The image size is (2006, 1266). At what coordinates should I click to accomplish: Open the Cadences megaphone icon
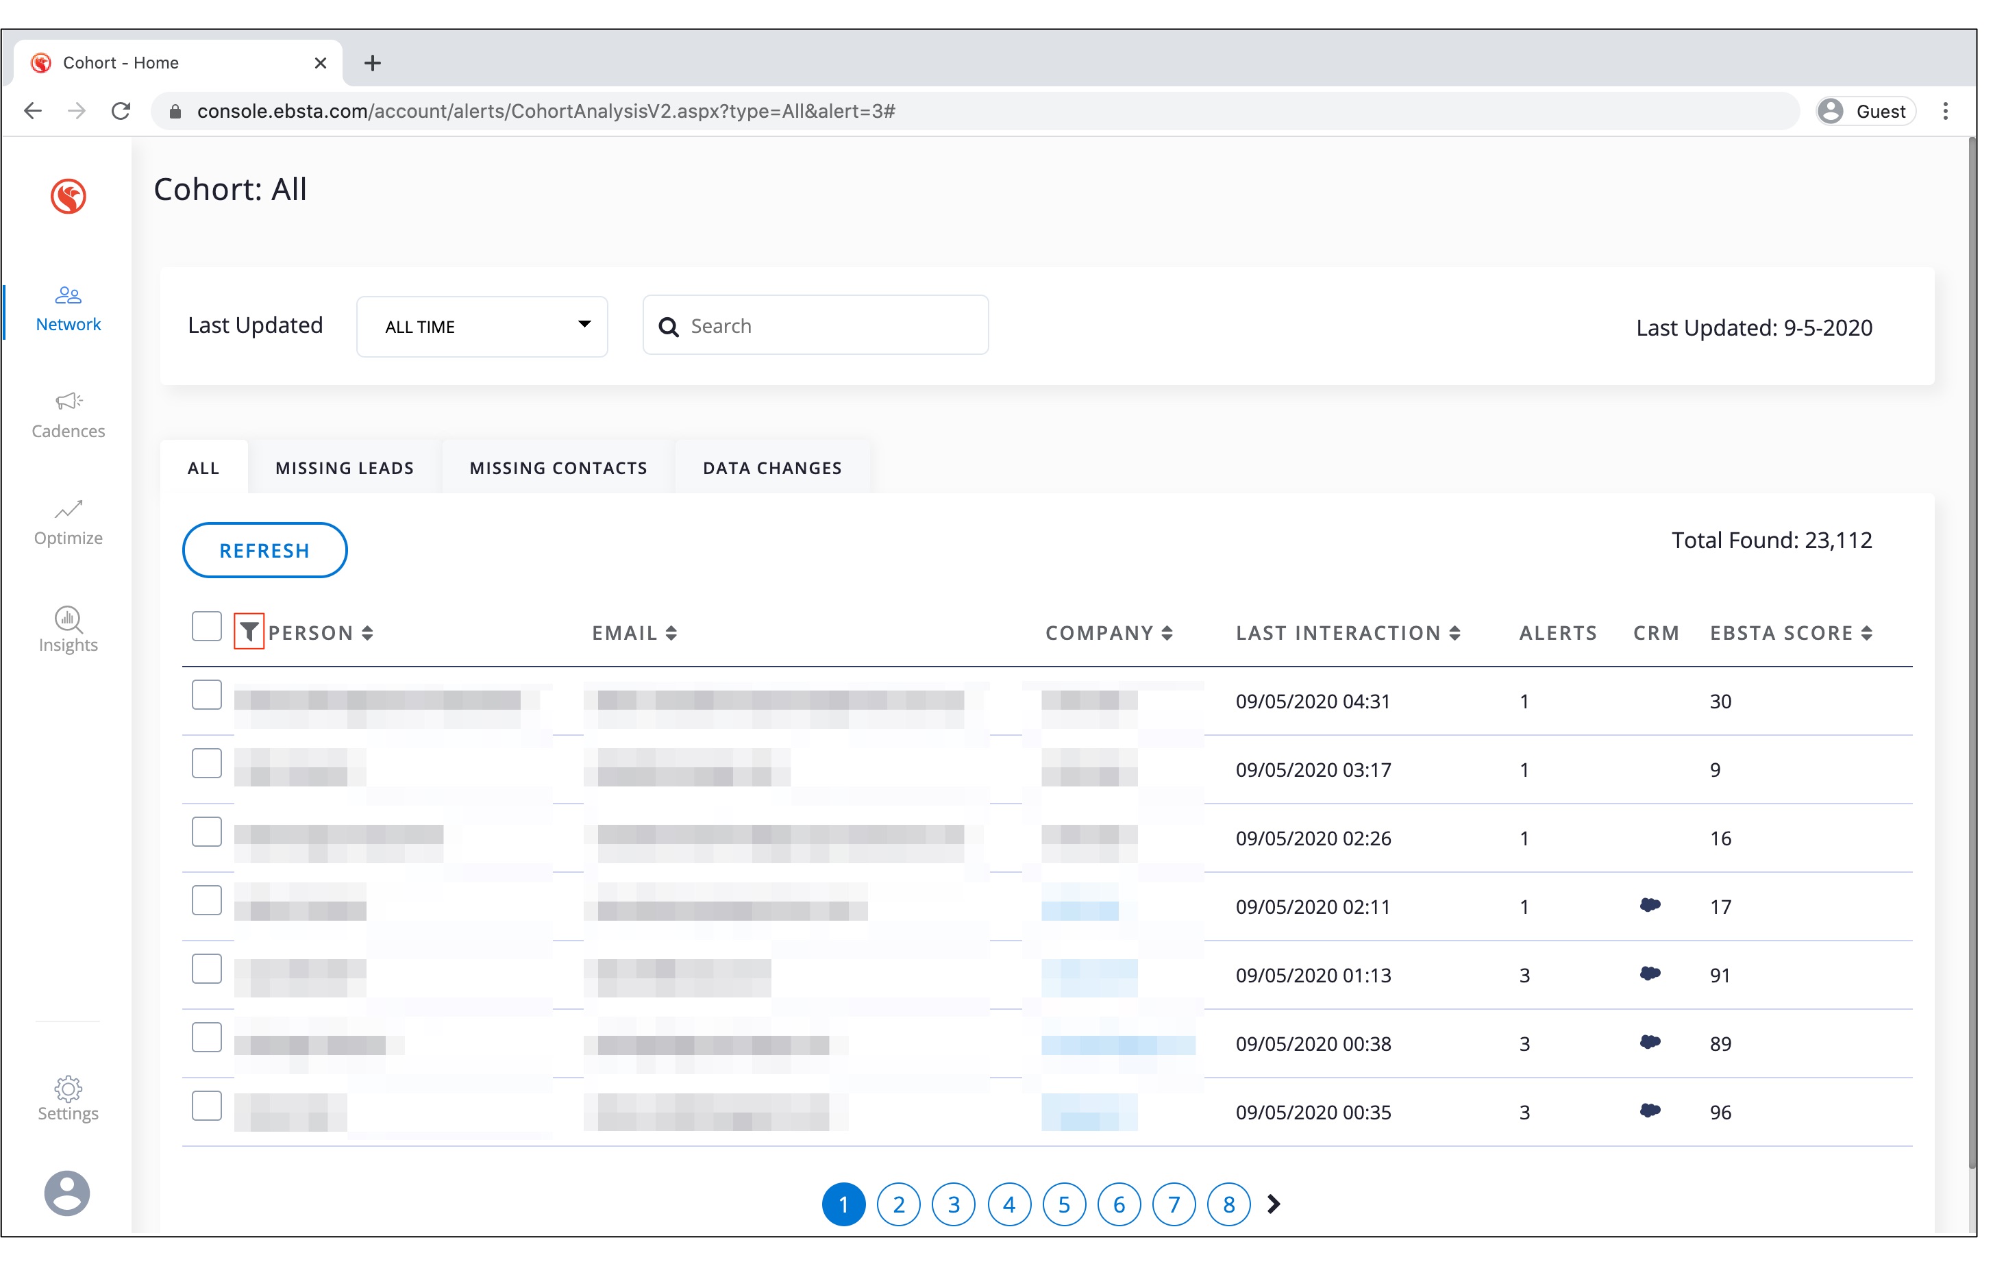tap(69, 401)
